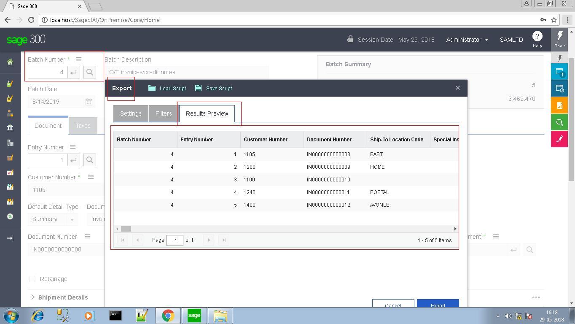Click the Batch Number search magnifier

pyautogui.click(x=90, y=72)
